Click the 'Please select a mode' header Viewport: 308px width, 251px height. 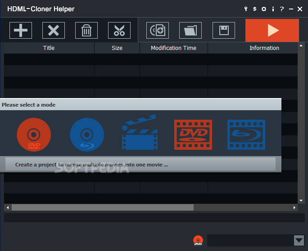[x=140, y=105]
